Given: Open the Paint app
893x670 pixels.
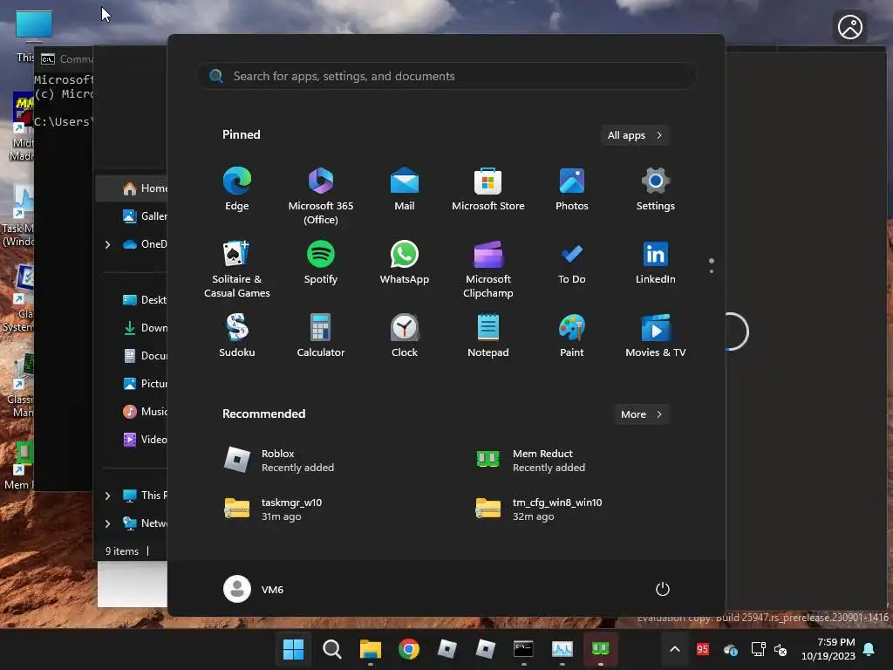Looking at the screenshot, I should 572,336.
